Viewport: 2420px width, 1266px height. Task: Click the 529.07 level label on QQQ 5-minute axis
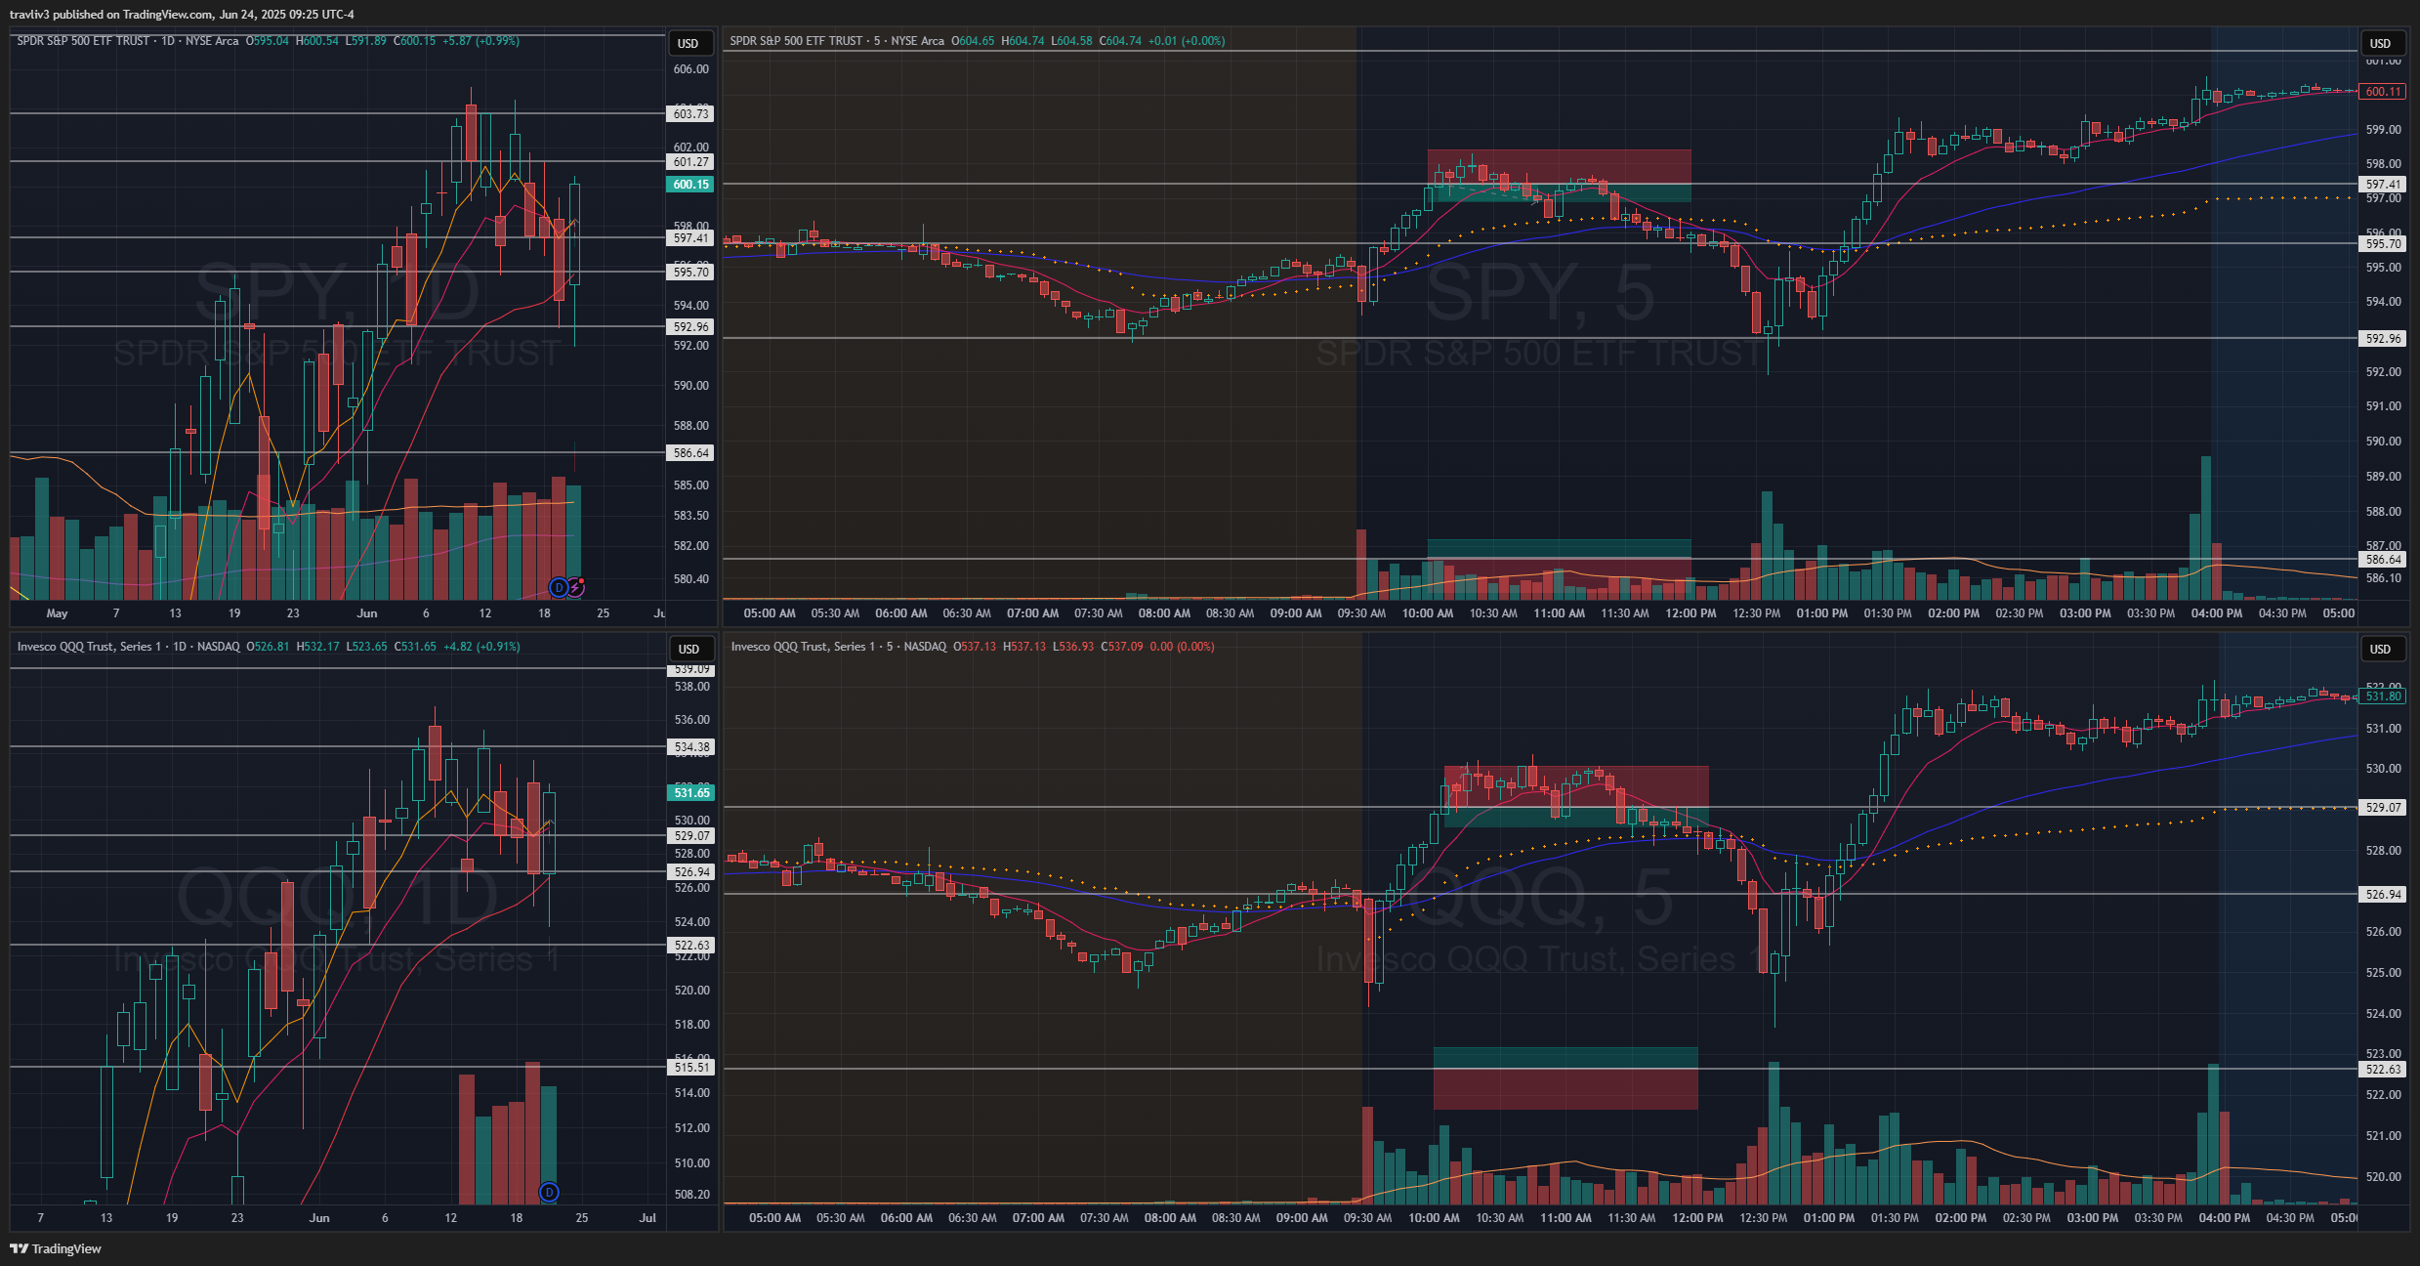[2383, 808]
